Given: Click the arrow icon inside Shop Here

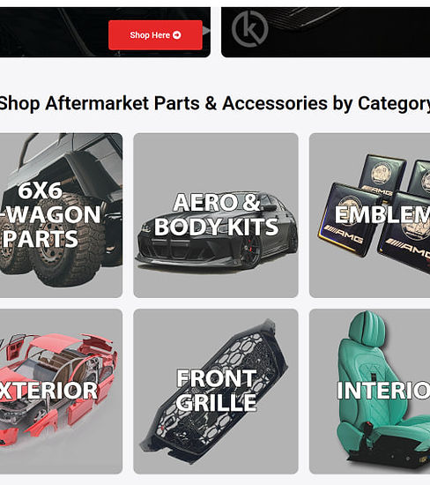Looking at the screenshot, I should pyautogui.click(x=177, y=35).
